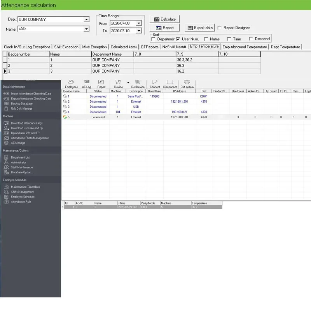Tick the Descend sort checkbox
311x311 pixels.
click(251, 39)
